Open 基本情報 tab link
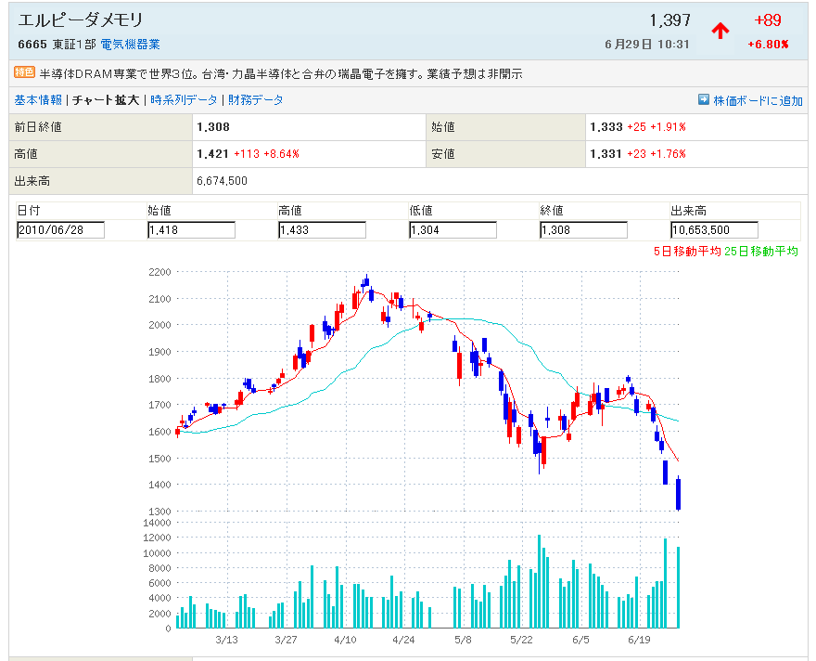 pos(38,100)
